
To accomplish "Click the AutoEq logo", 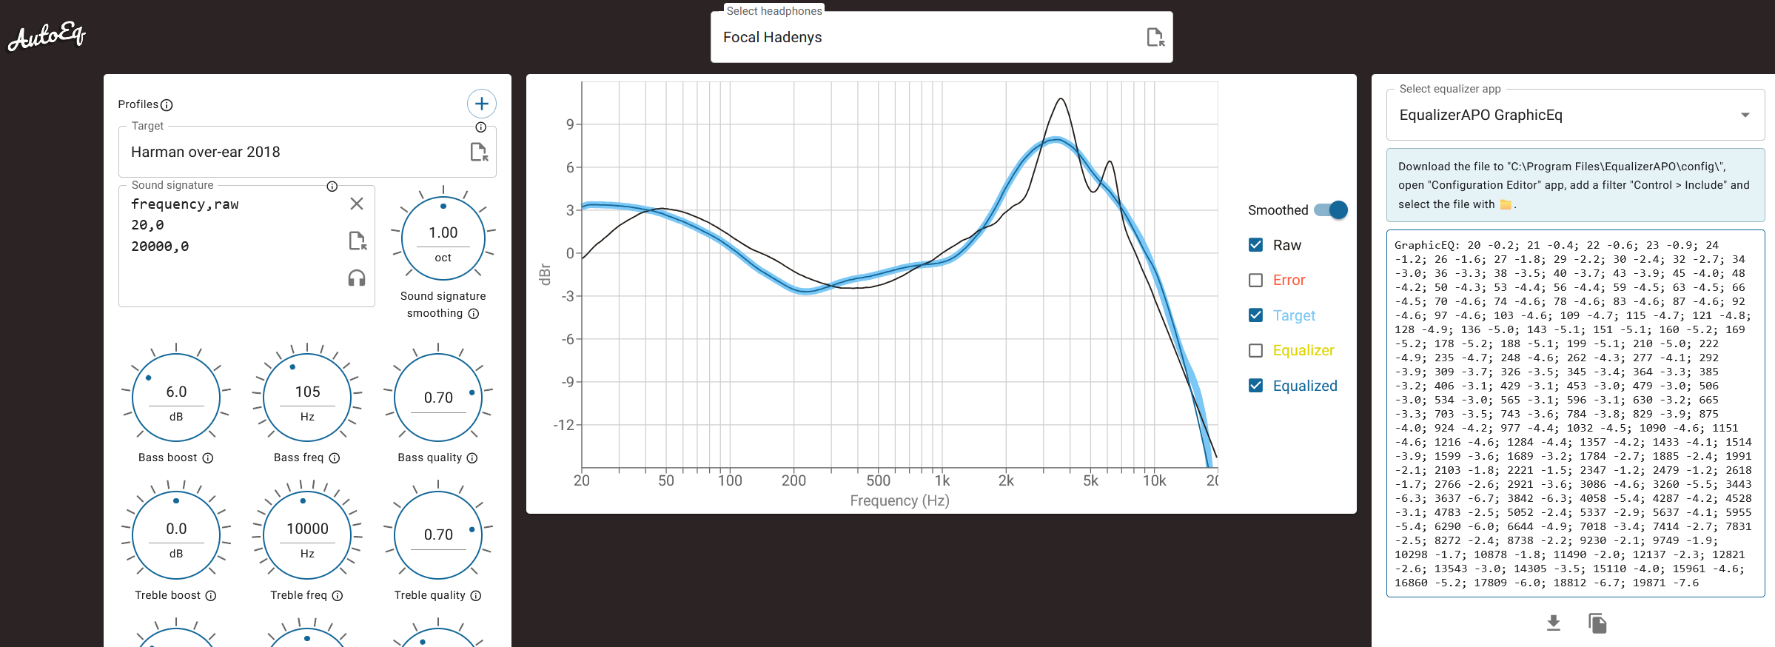I will [47, 36].
